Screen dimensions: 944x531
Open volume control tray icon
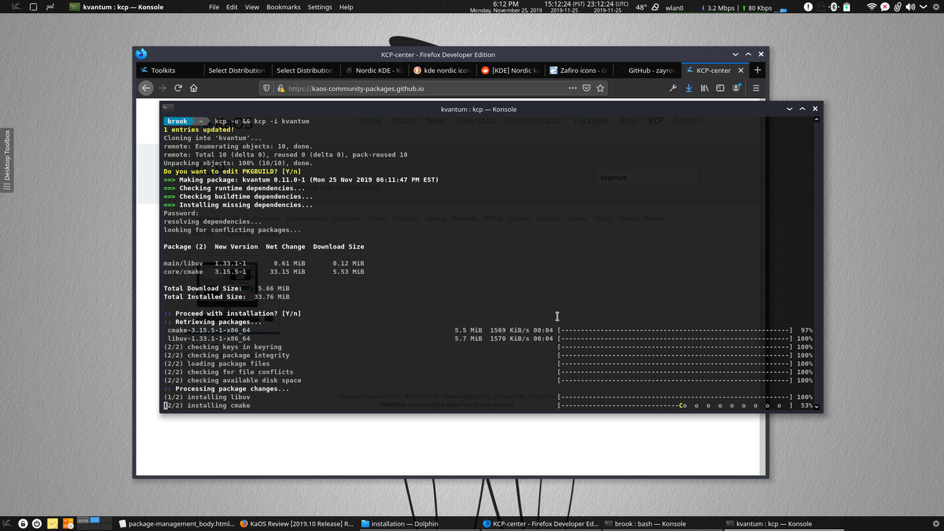point(911,7)
